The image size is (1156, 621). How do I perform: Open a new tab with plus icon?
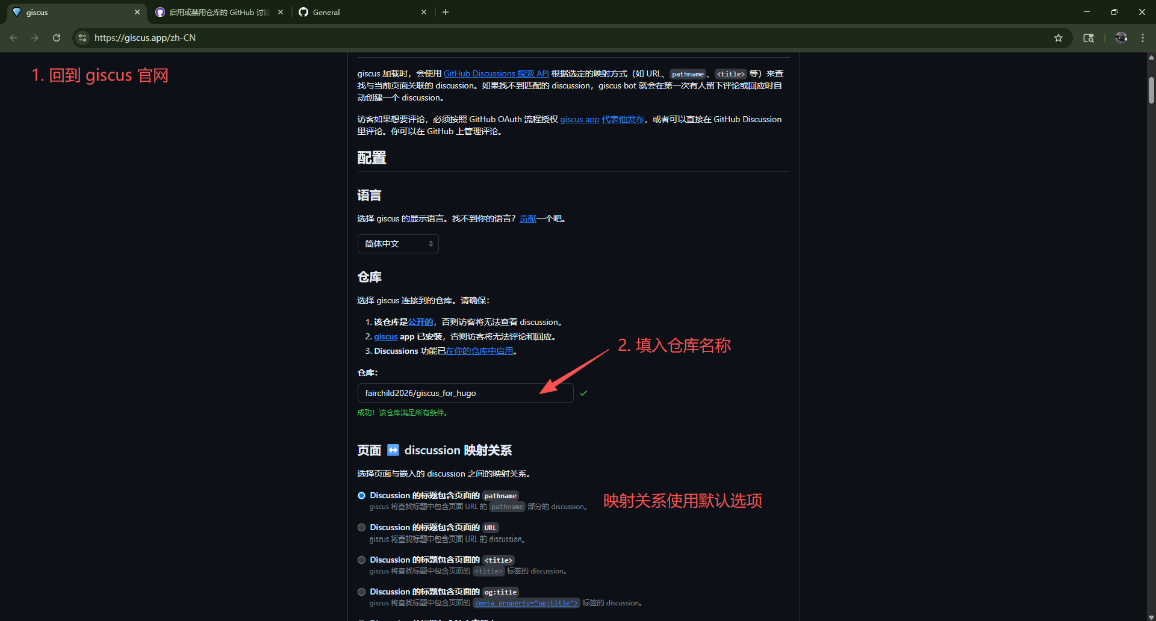coord(446,12)
